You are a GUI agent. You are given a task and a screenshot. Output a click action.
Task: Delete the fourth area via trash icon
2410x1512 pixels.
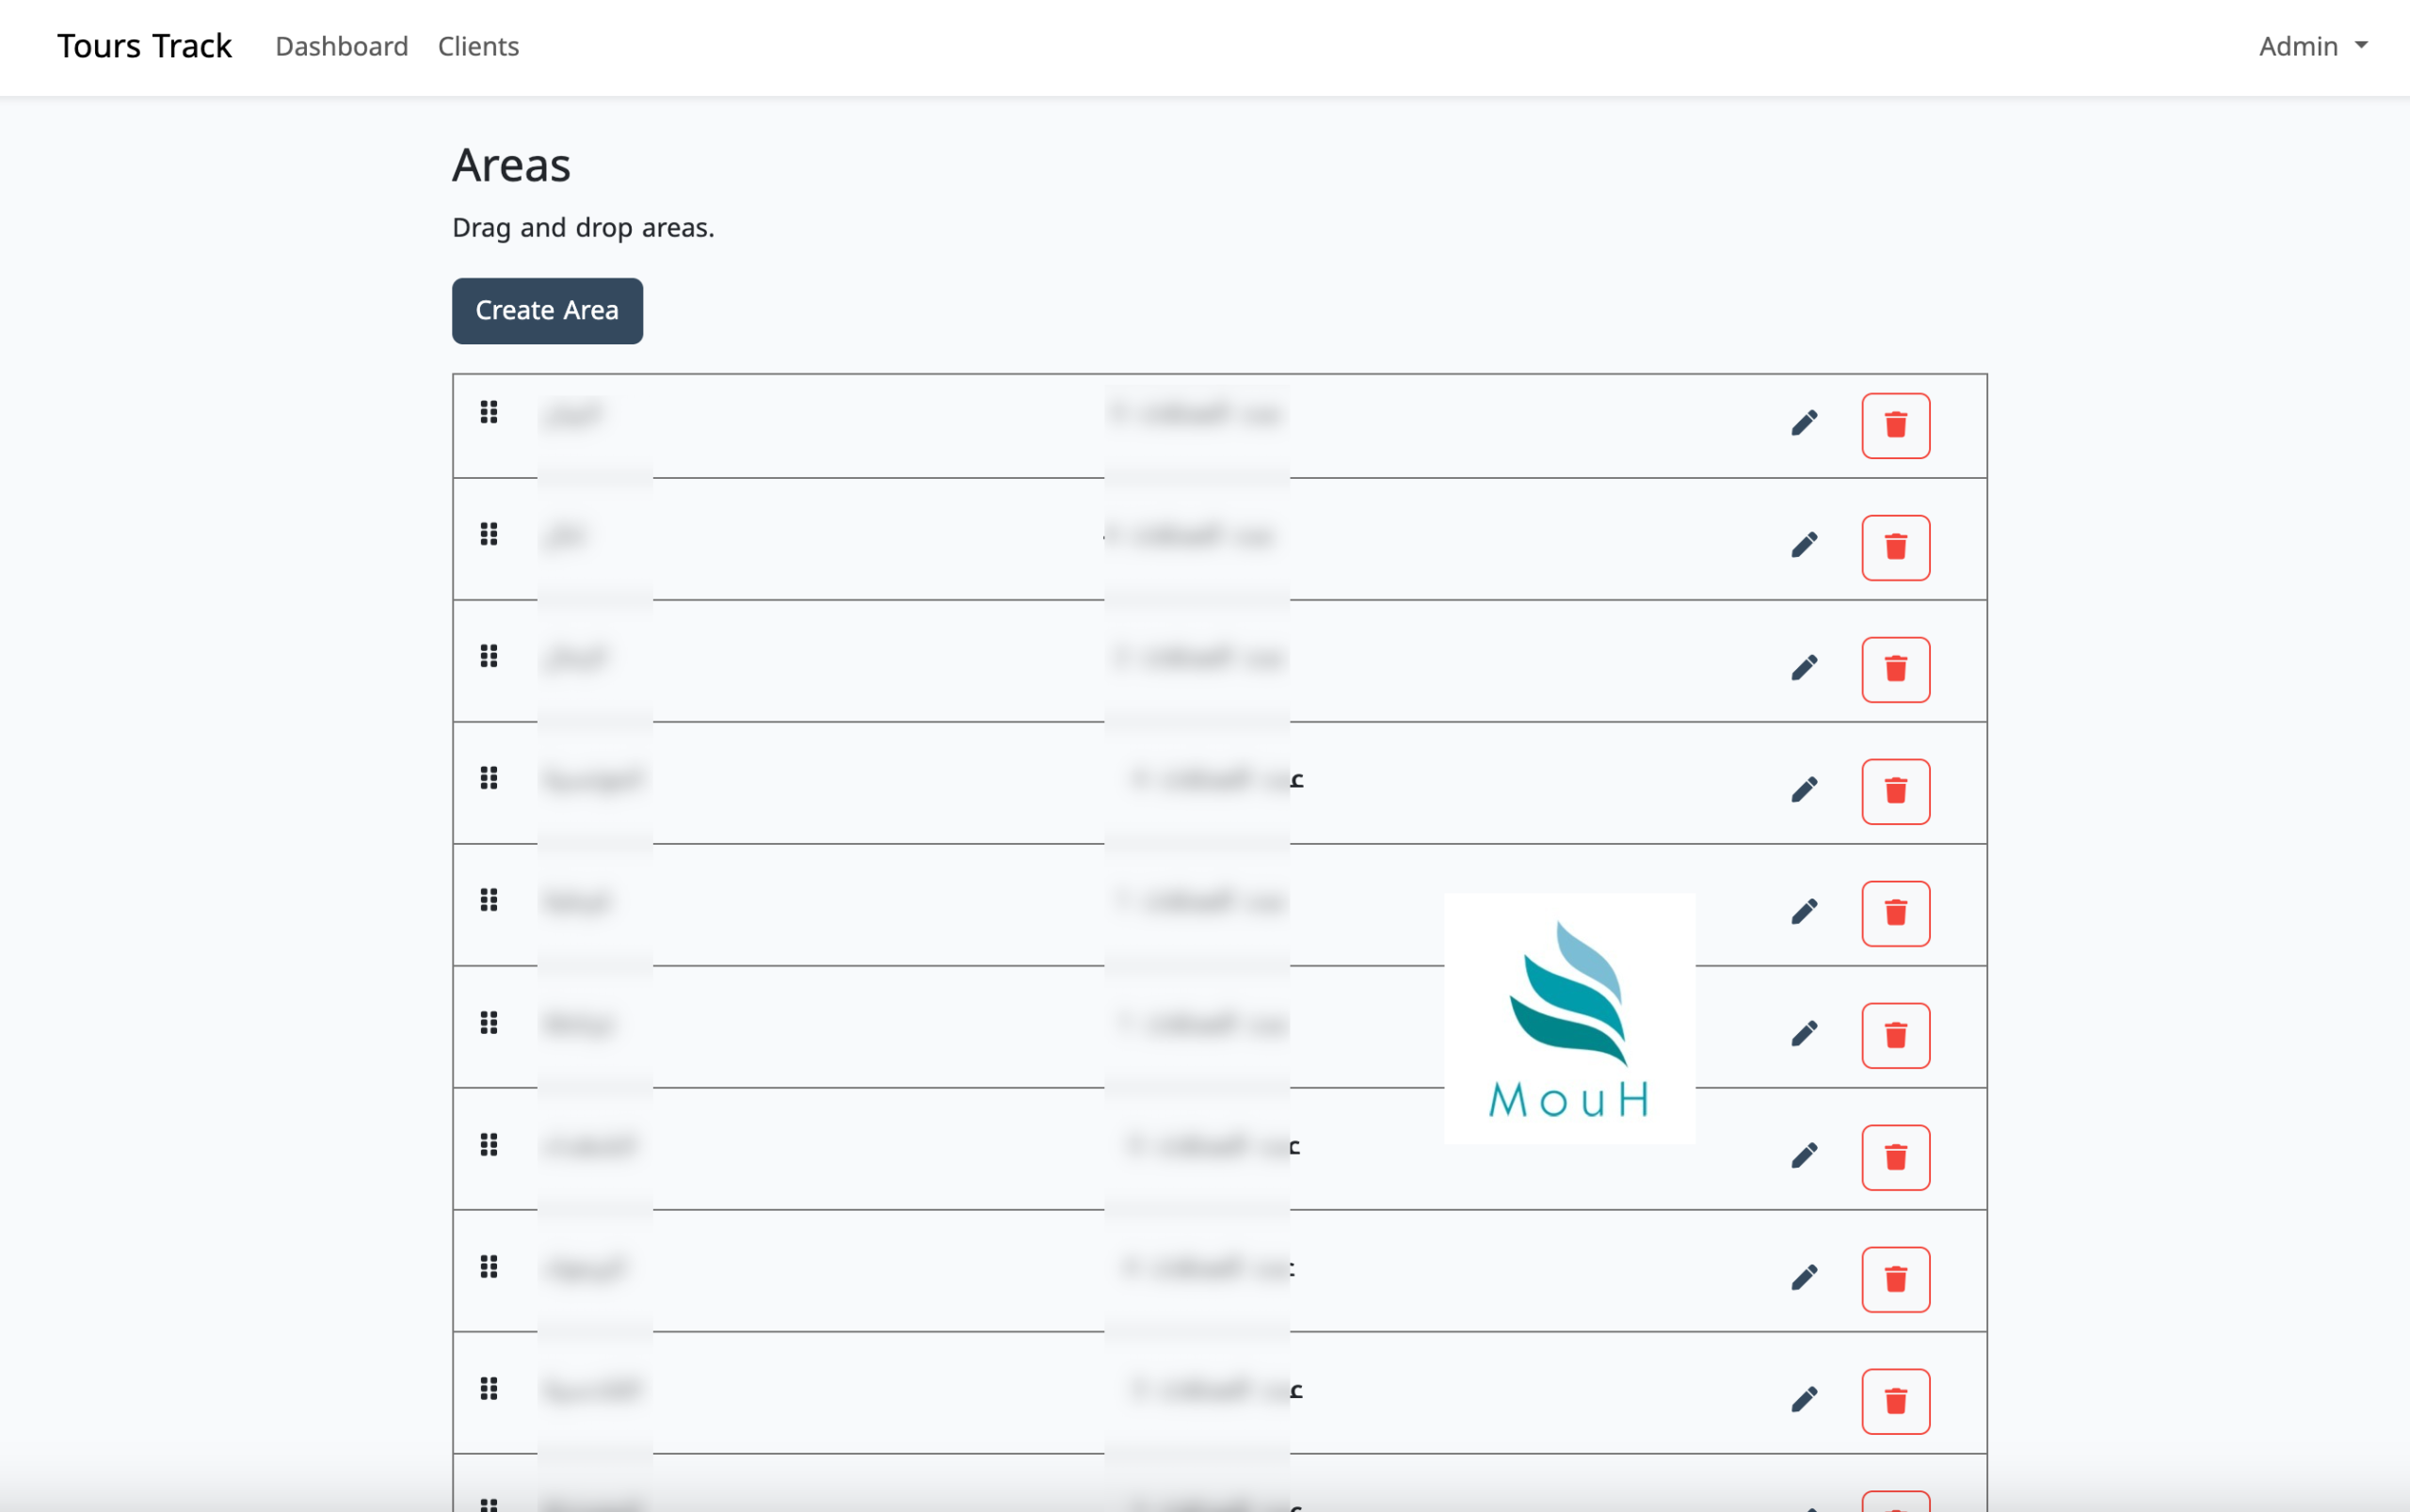click(1895, 792)
